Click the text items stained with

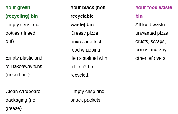tap(89, 58)
